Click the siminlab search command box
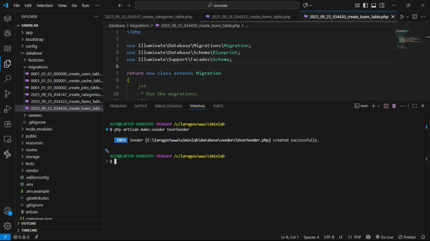430x241 pixels. coord(217,5)
